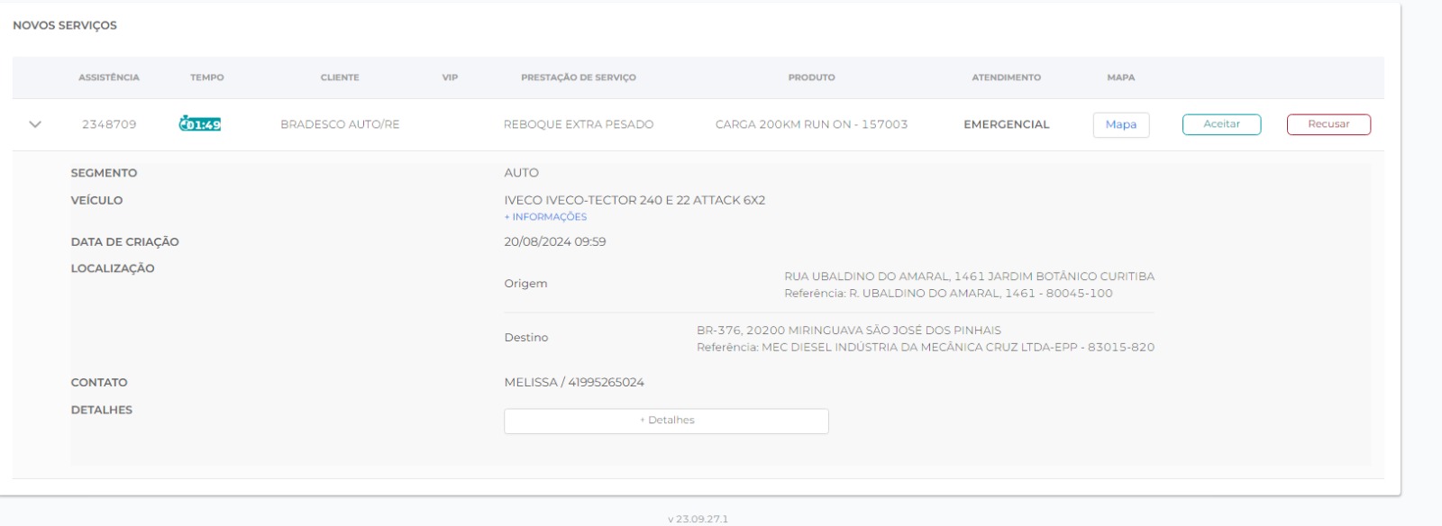Click REBOQUE EXTRA PESADO service cell
The height and width of the screenshot is (526, 1442).
(x=579, y=124)
